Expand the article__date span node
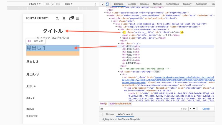This screenshot has width=222, height=125. point(121,38)
